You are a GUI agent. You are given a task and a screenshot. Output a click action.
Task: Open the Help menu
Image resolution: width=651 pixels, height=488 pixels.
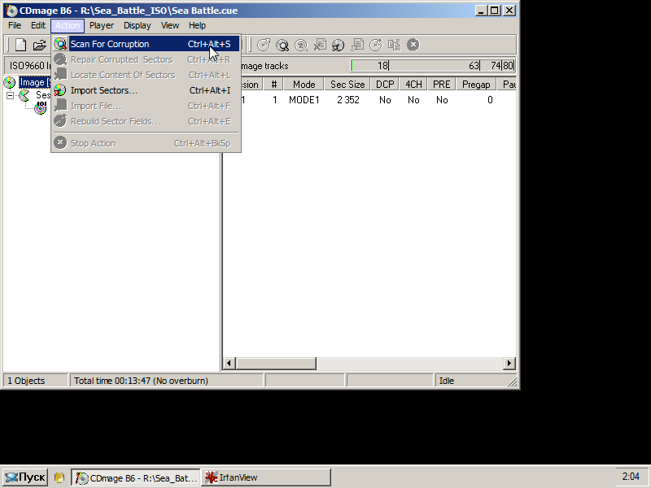198,25
